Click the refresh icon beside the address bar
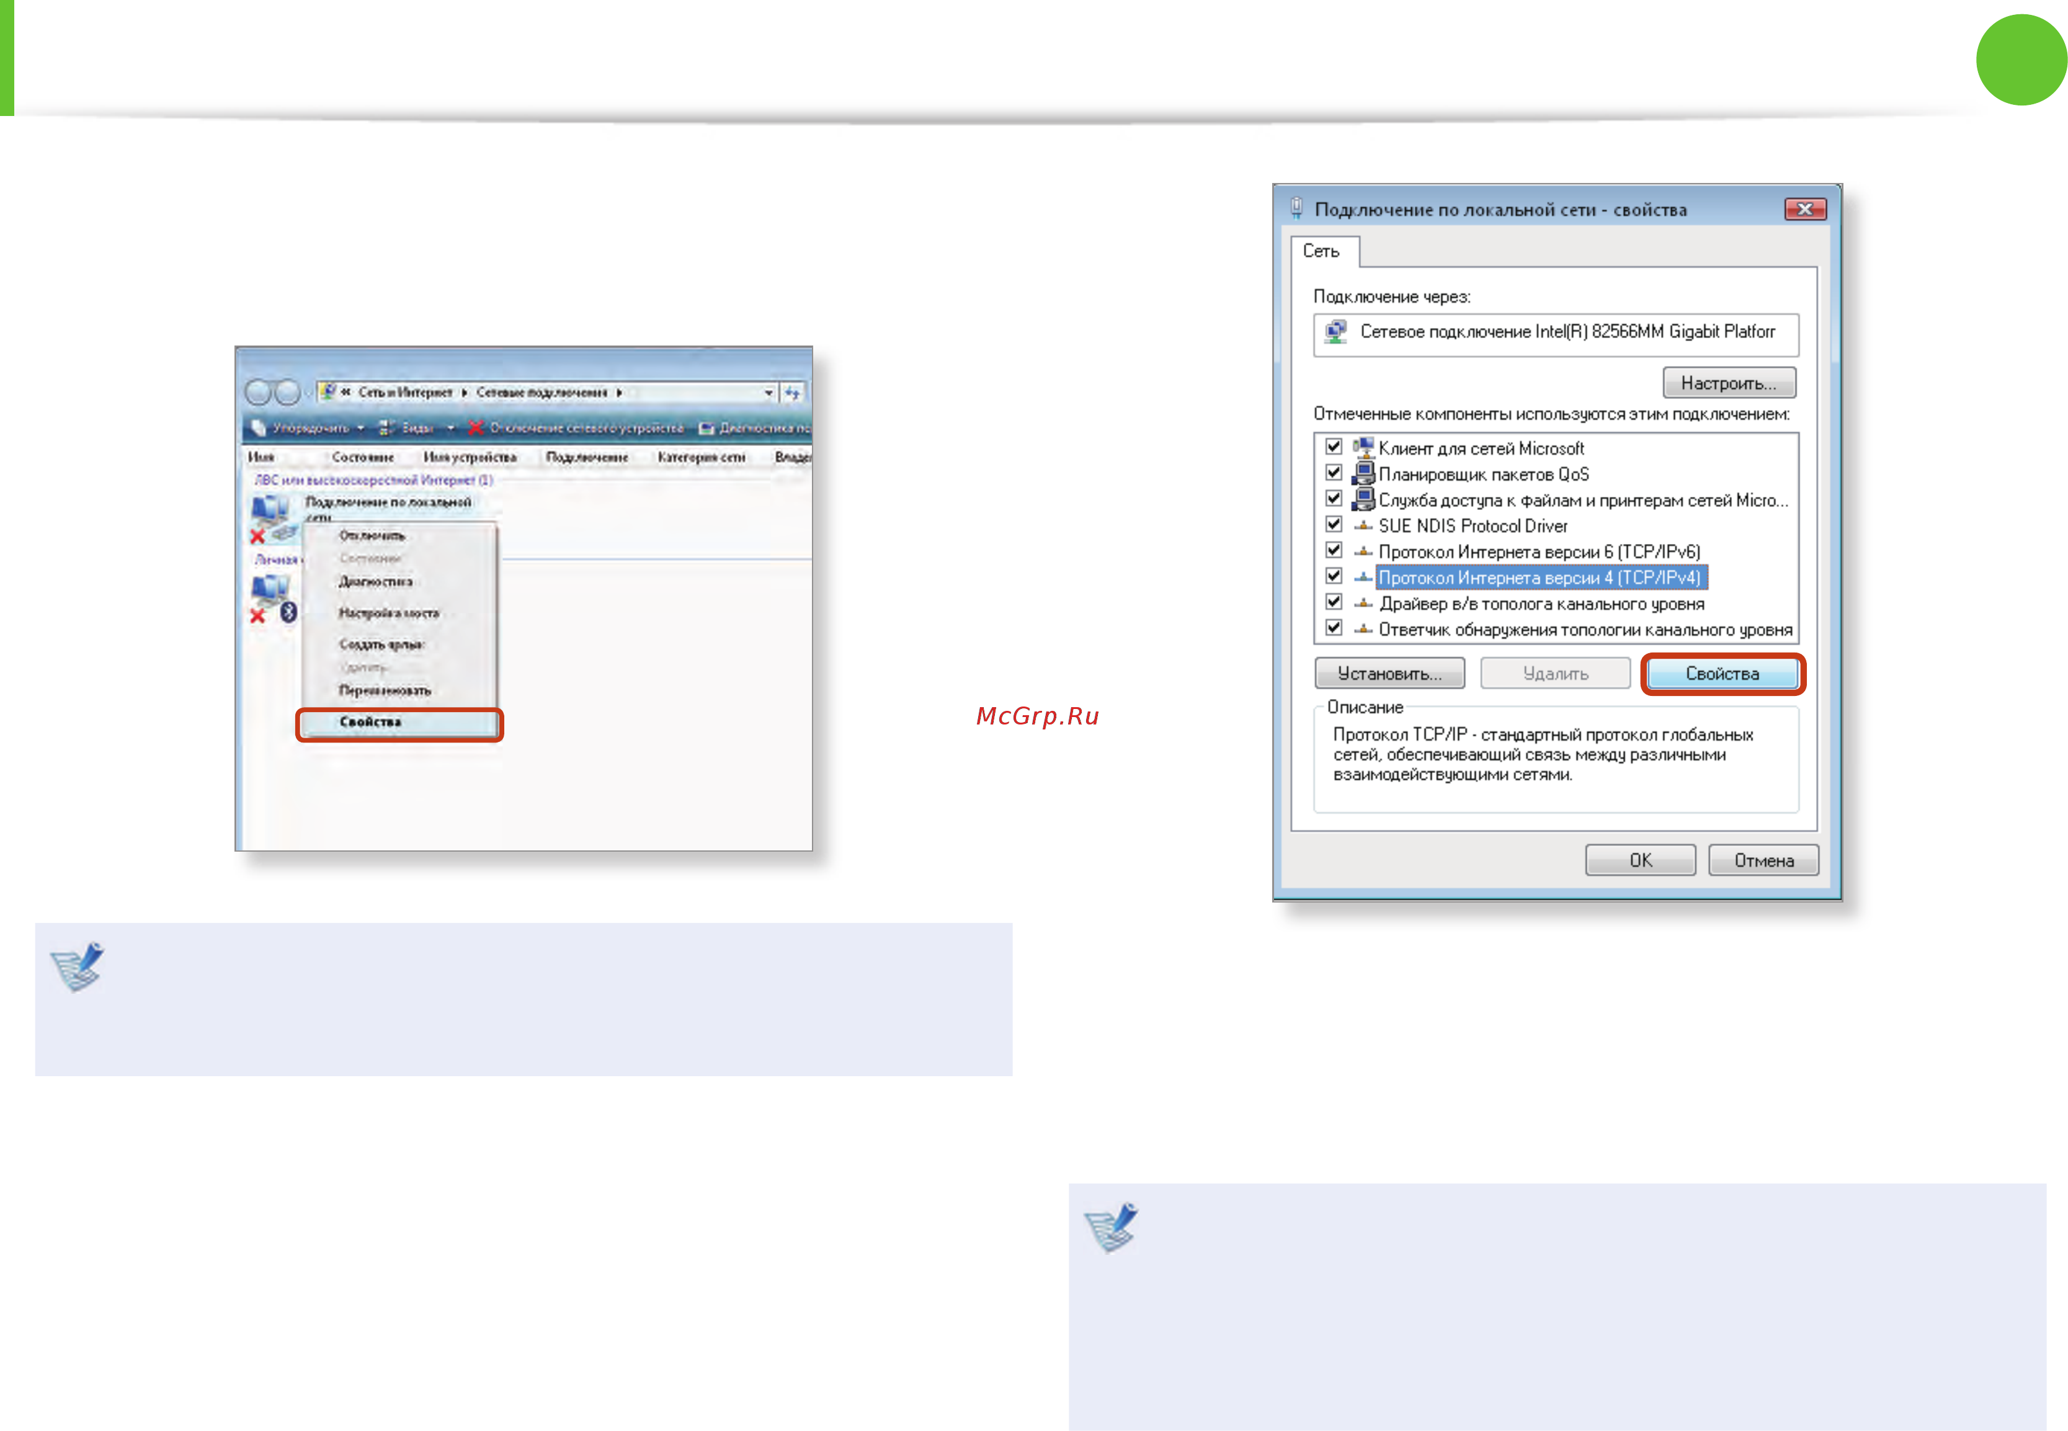The width and height of the screenshot is (2068, 1431). 793,393
